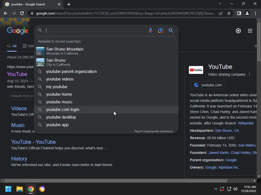Reload the current page

(22, 13)
